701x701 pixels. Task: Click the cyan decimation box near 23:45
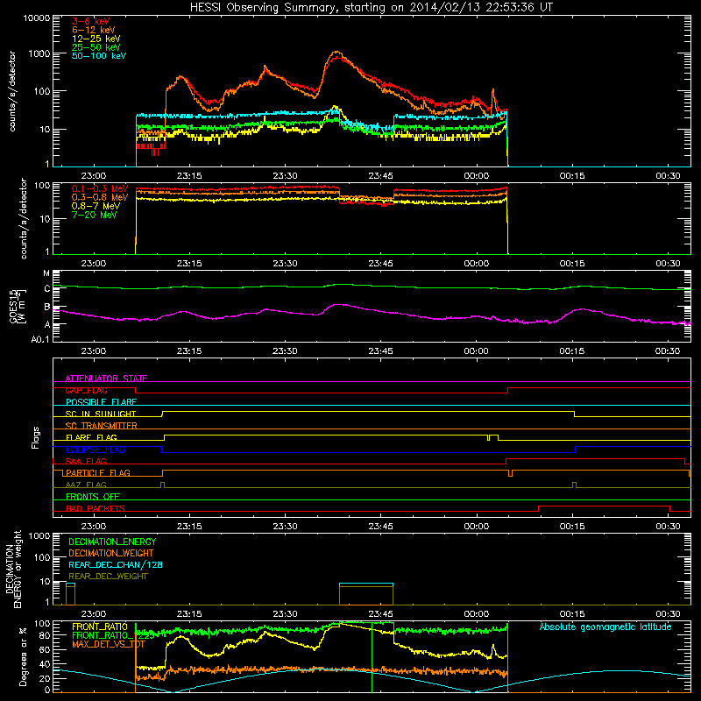[366, 584]
